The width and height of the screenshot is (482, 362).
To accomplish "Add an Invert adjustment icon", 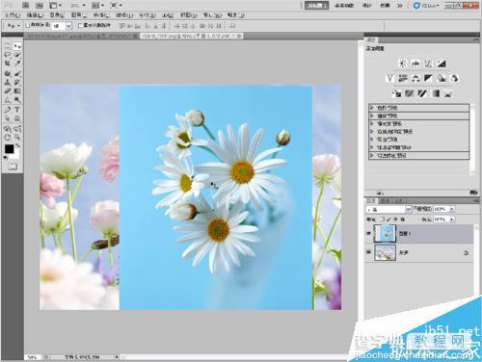I will pos(396,93).
